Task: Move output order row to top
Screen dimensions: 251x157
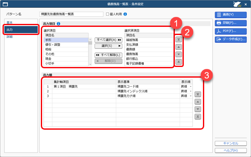Action: pos(198,94)
